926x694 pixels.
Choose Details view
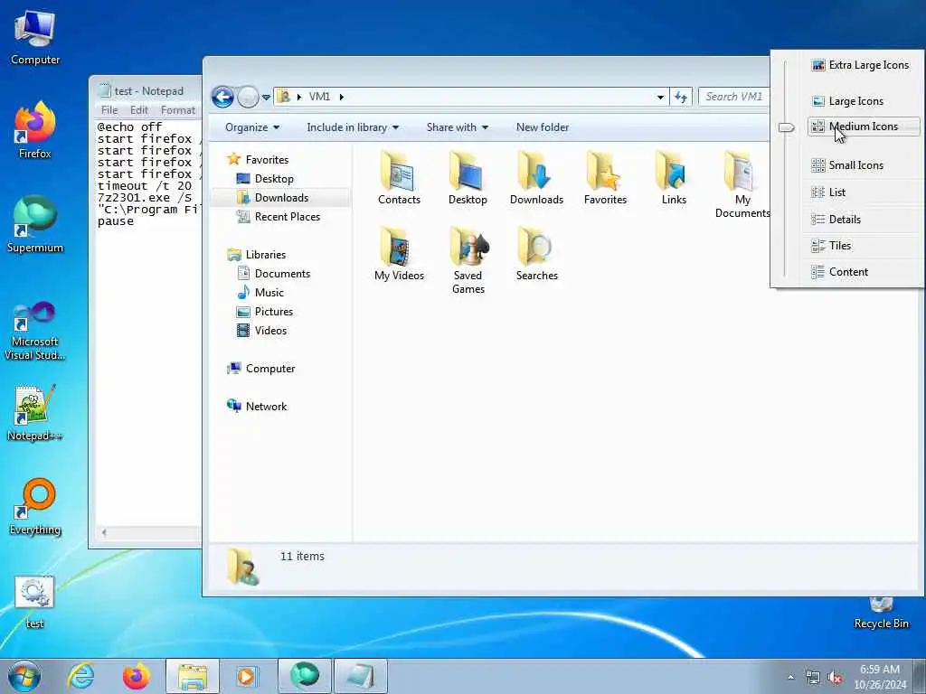pyautogui.click(x=864, y=220)
